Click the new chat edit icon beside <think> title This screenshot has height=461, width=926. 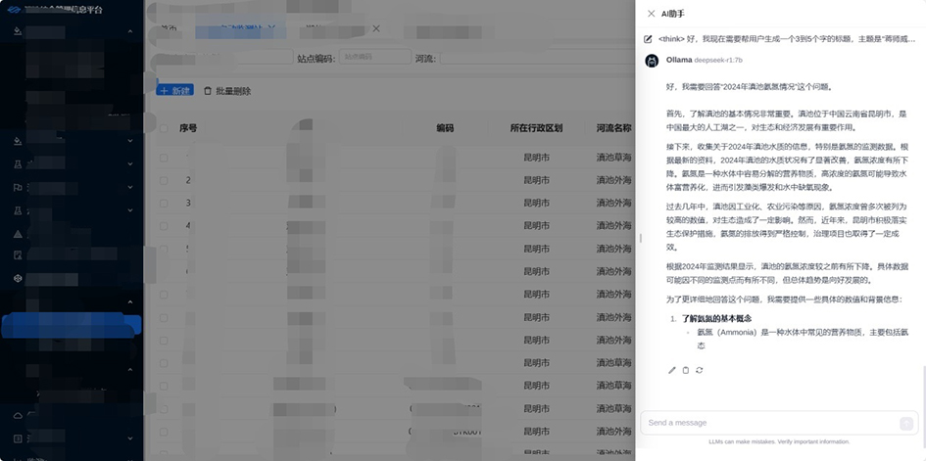tap(648, 39)
